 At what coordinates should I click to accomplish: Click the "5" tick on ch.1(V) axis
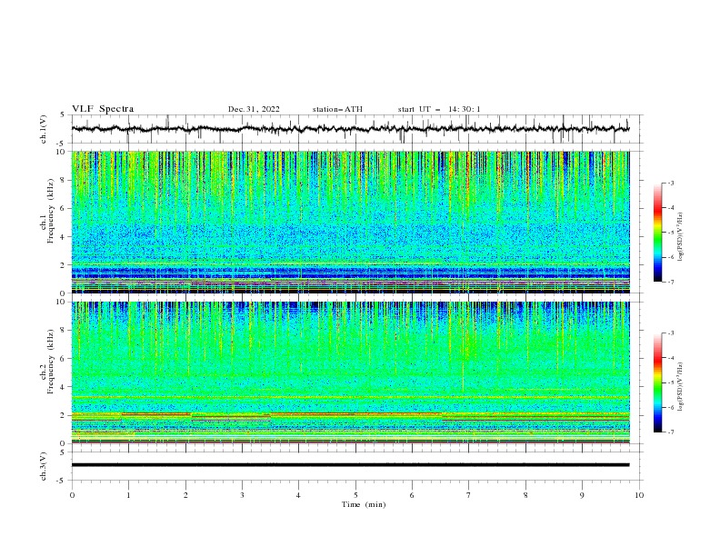(x=64, y=114)
